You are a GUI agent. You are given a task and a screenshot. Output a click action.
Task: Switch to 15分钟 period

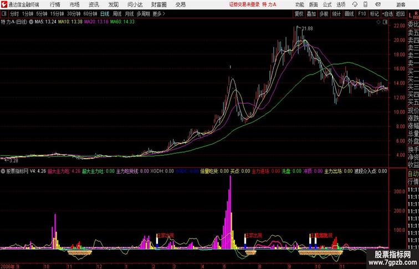(57, 14)
